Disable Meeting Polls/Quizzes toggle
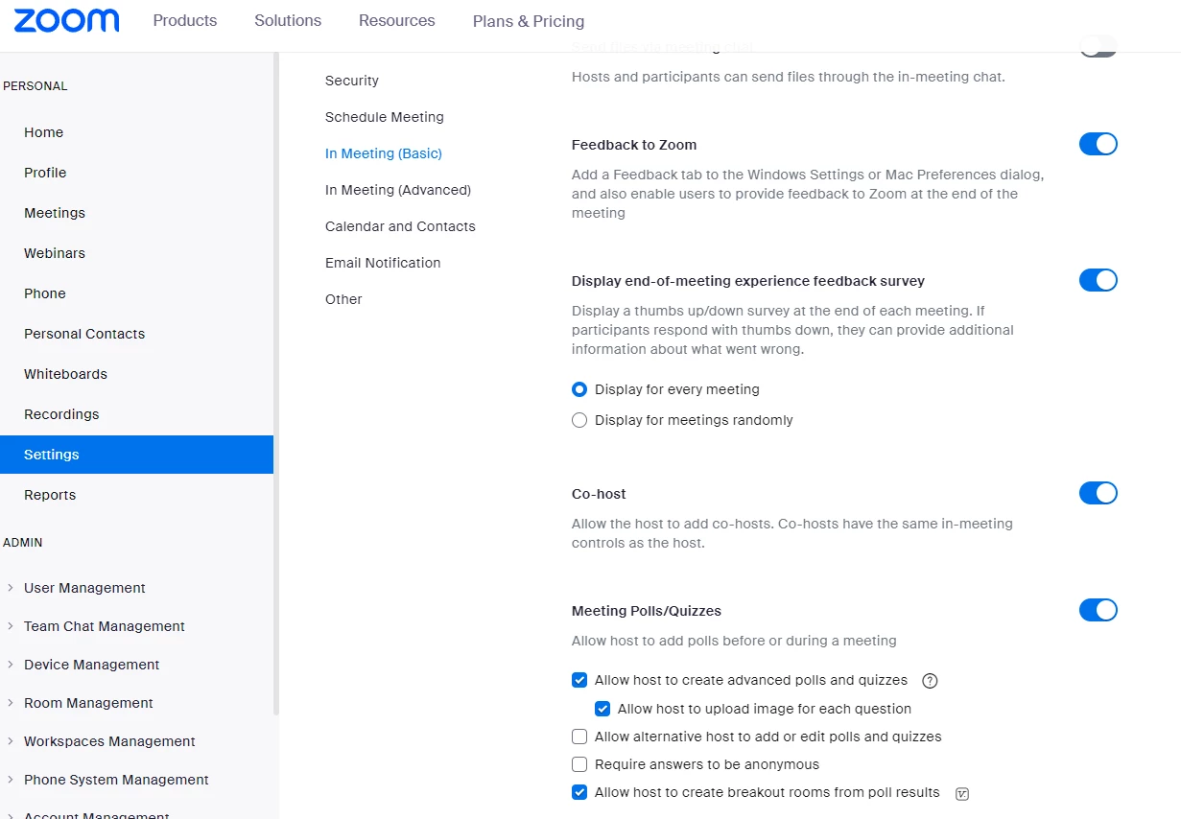Viewport: 1181px width, 819px height. point(1098,610)
